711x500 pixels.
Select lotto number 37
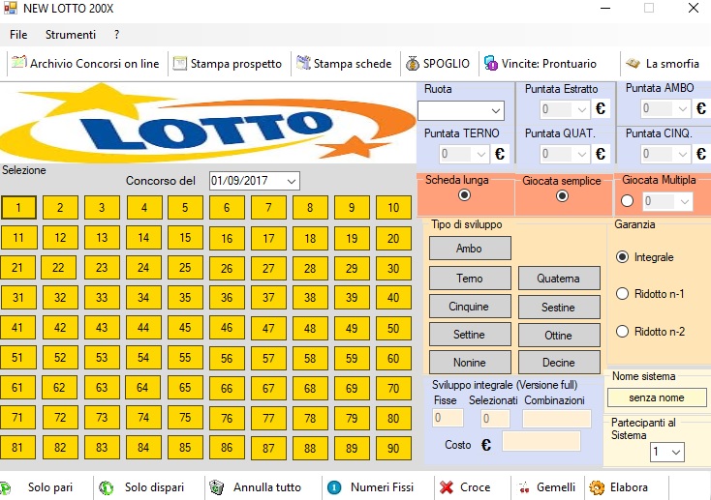coord(268,298)
